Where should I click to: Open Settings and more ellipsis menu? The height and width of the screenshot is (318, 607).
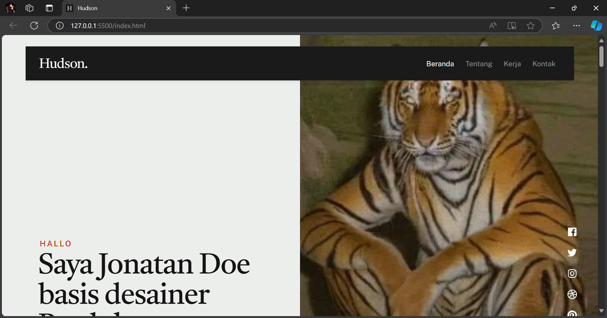pyautogui.click(x=576, y=26)
